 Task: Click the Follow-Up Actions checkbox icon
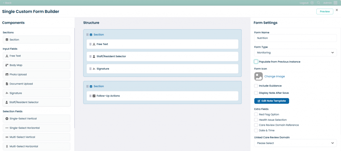(x=94, y=96)
